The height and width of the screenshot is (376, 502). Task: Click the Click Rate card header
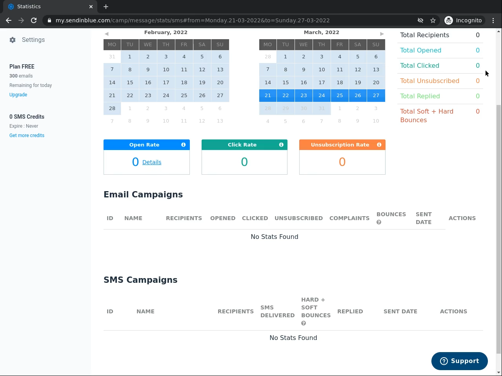pos(244,145)
